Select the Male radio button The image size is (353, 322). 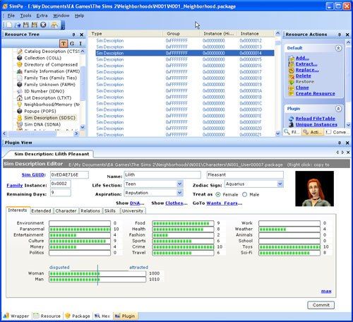pos(245,195)
